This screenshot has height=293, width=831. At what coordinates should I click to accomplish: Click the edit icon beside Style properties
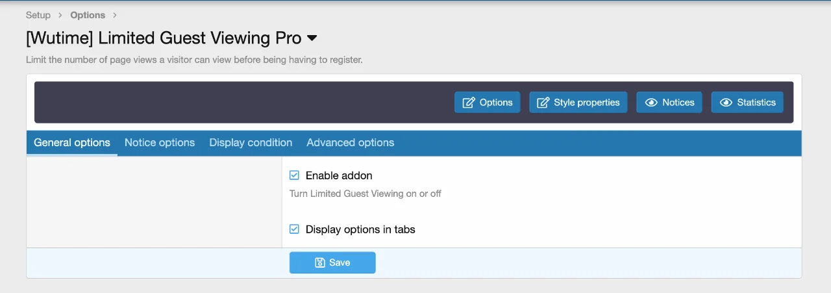coord(543,103)
